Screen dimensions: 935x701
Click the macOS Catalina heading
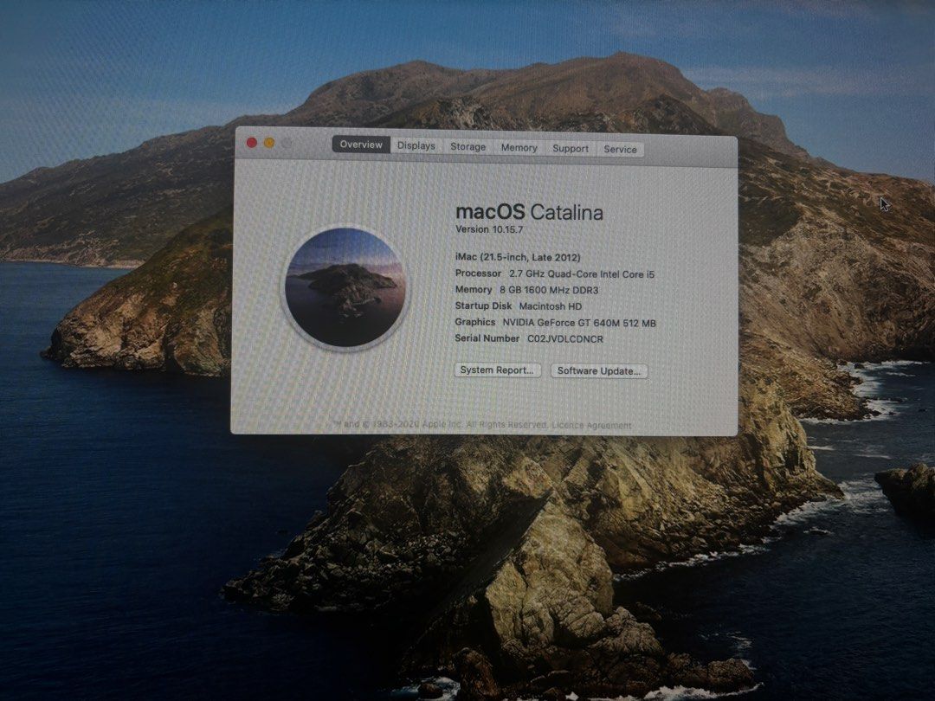(x=529, y=212)
